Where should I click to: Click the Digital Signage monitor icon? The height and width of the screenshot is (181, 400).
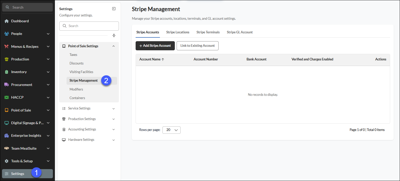7,123
